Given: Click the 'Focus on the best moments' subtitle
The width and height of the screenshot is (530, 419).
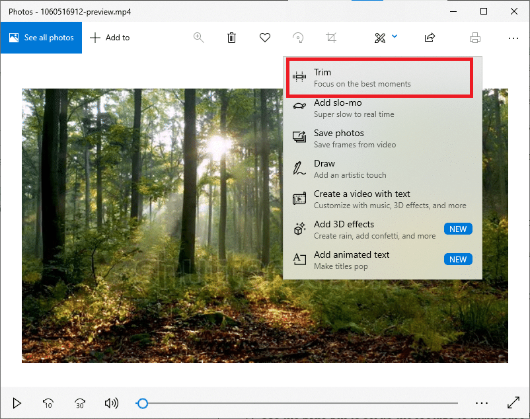Looking at the screenshot, I should coord(362,84).
